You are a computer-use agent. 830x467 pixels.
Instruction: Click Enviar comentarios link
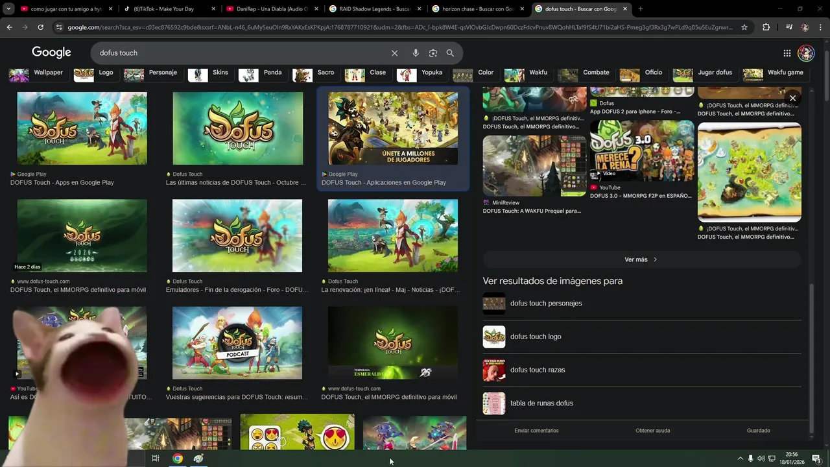[x=536, y=431]
